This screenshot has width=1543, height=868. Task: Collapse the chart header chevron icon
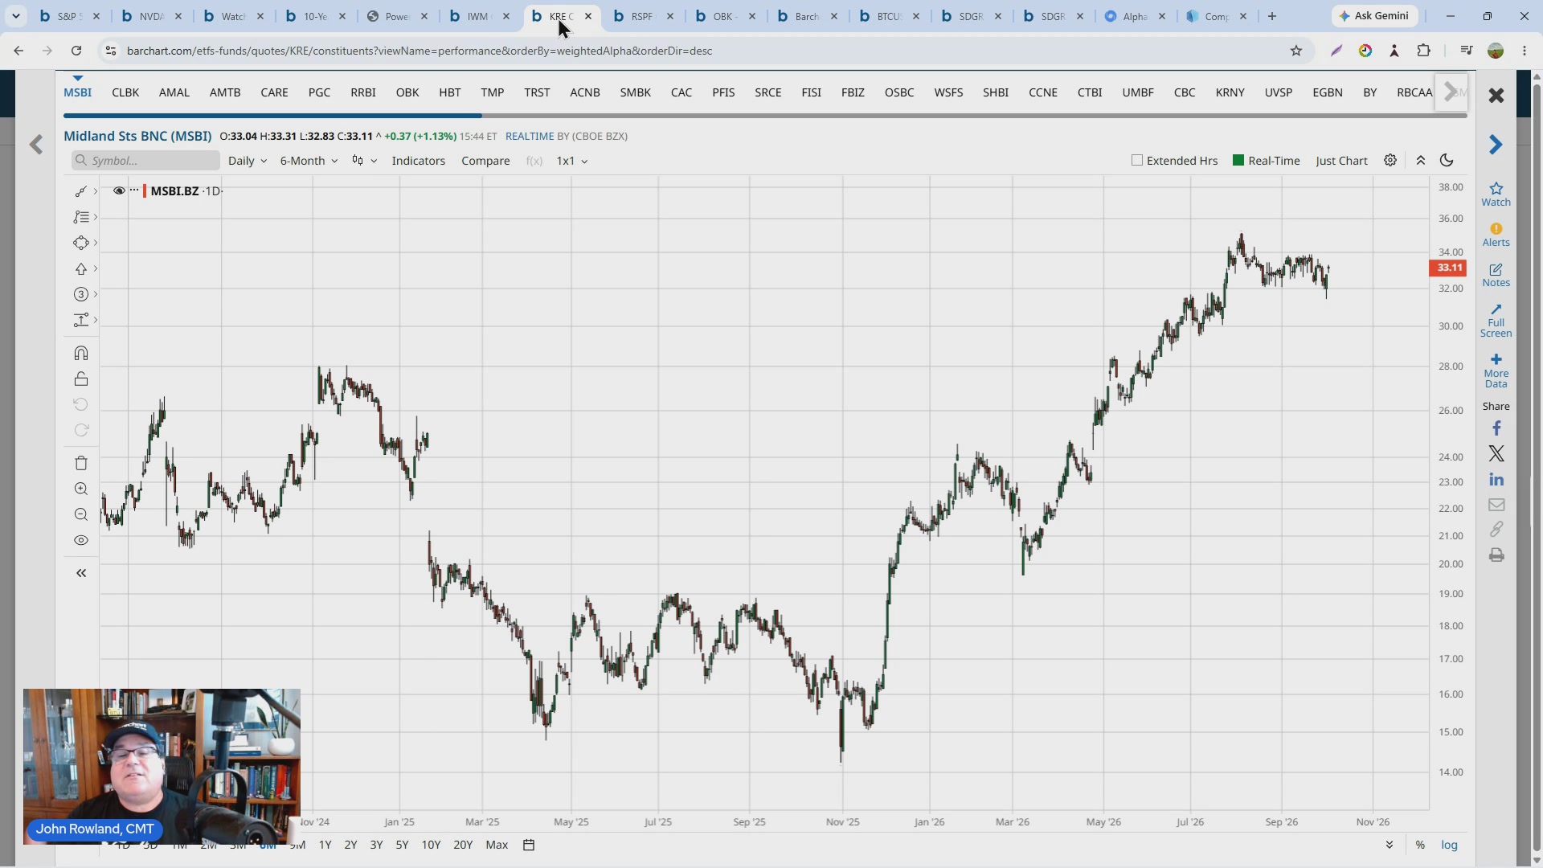pos(1420,160)
